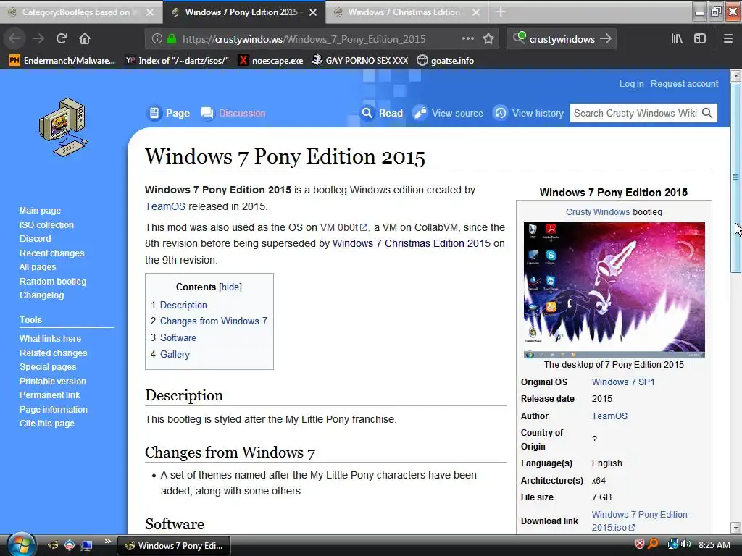742x556 pixels.
Task: Open Recent changes in sidebar
Action: click(51, 253)
